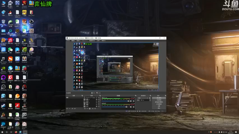Open the scene transition type dropdown
This screenshot has width=239, height=134.
pos(143,98)
